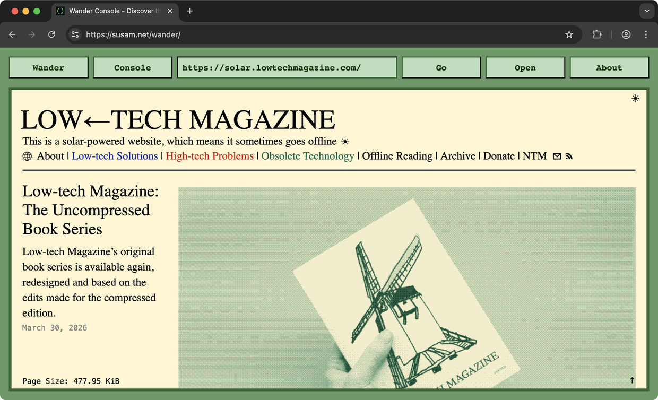The width and height of the screenshot is (658, 400).
Task: Open a new browser tab
Action: click(x=189, y=11)
